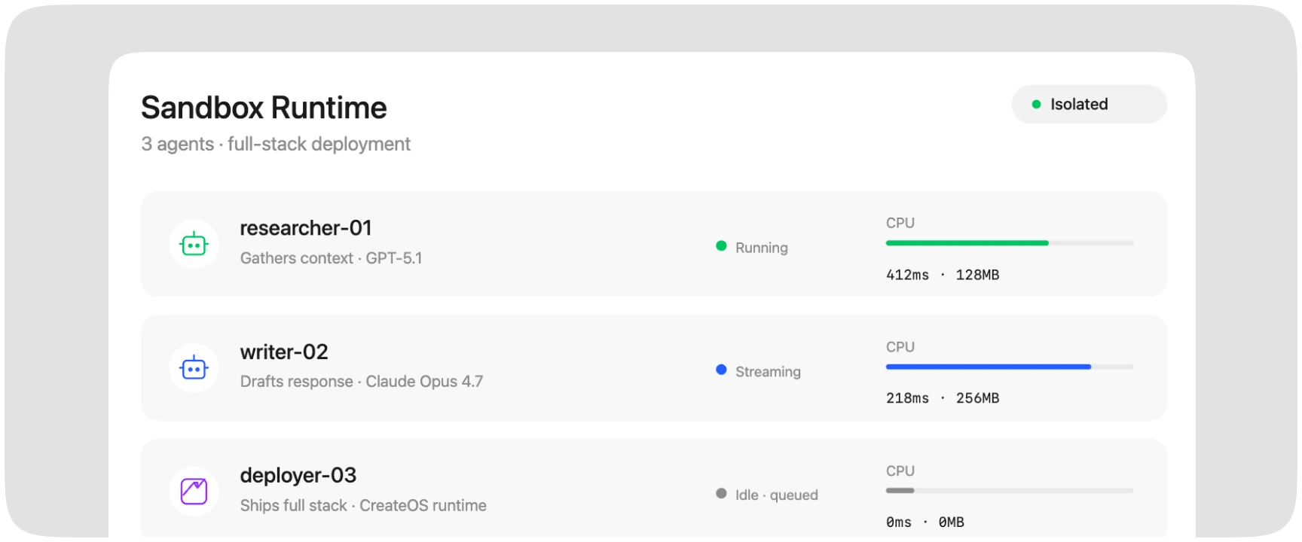The height and width of the screenshot is (542, 1302).
Task: Click the blue Streaming status dot
Action: [721, 370]
